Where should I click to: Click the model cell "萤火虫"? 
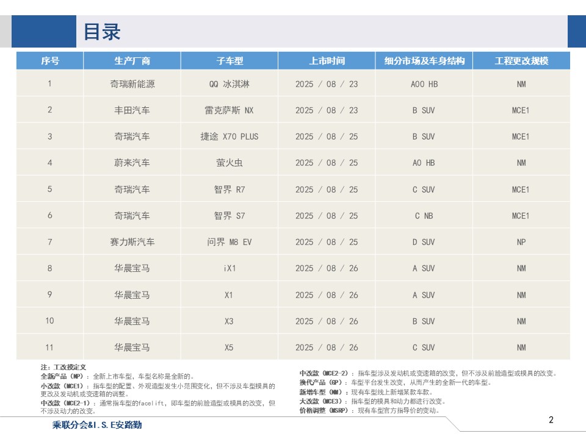[230, 163]
